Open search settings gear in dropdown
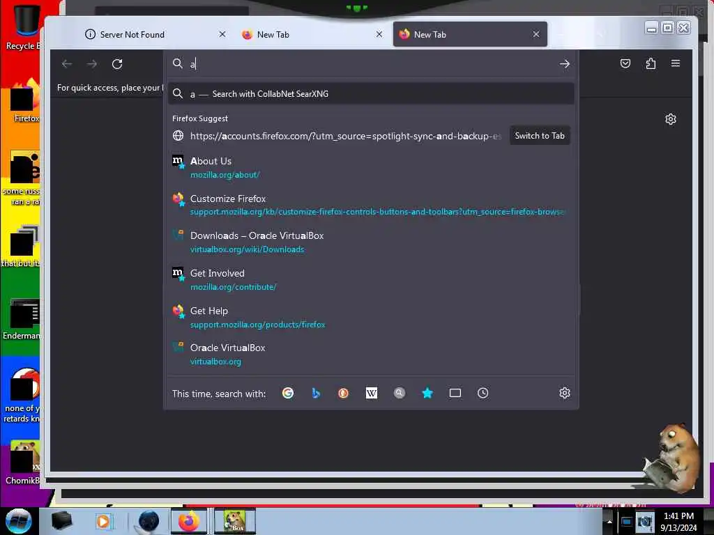The image size is (714, 535). pyautogui.click(x=565, y=393)
